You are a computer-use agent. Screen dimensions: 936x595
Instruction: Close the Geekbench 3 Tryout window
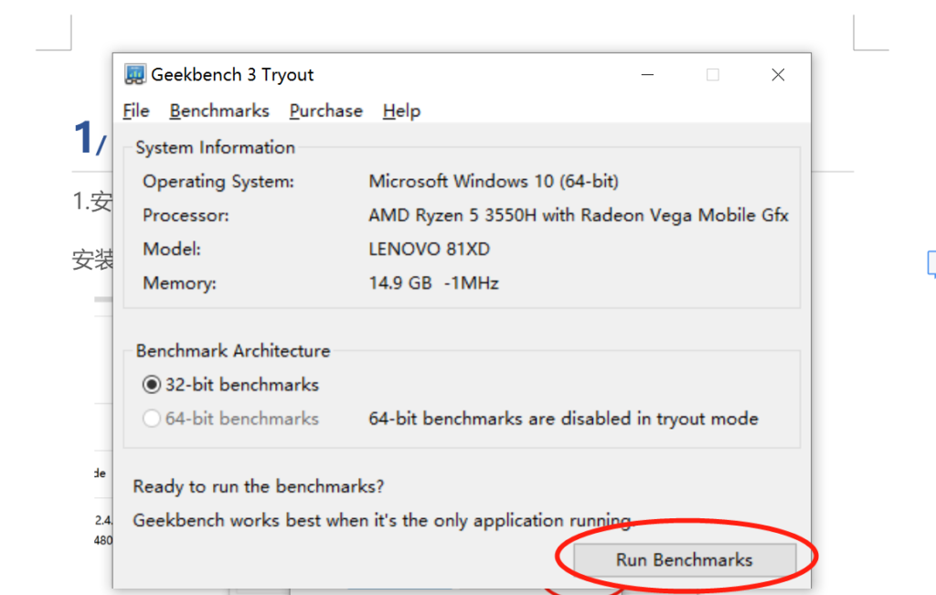[x=778, y=75]
